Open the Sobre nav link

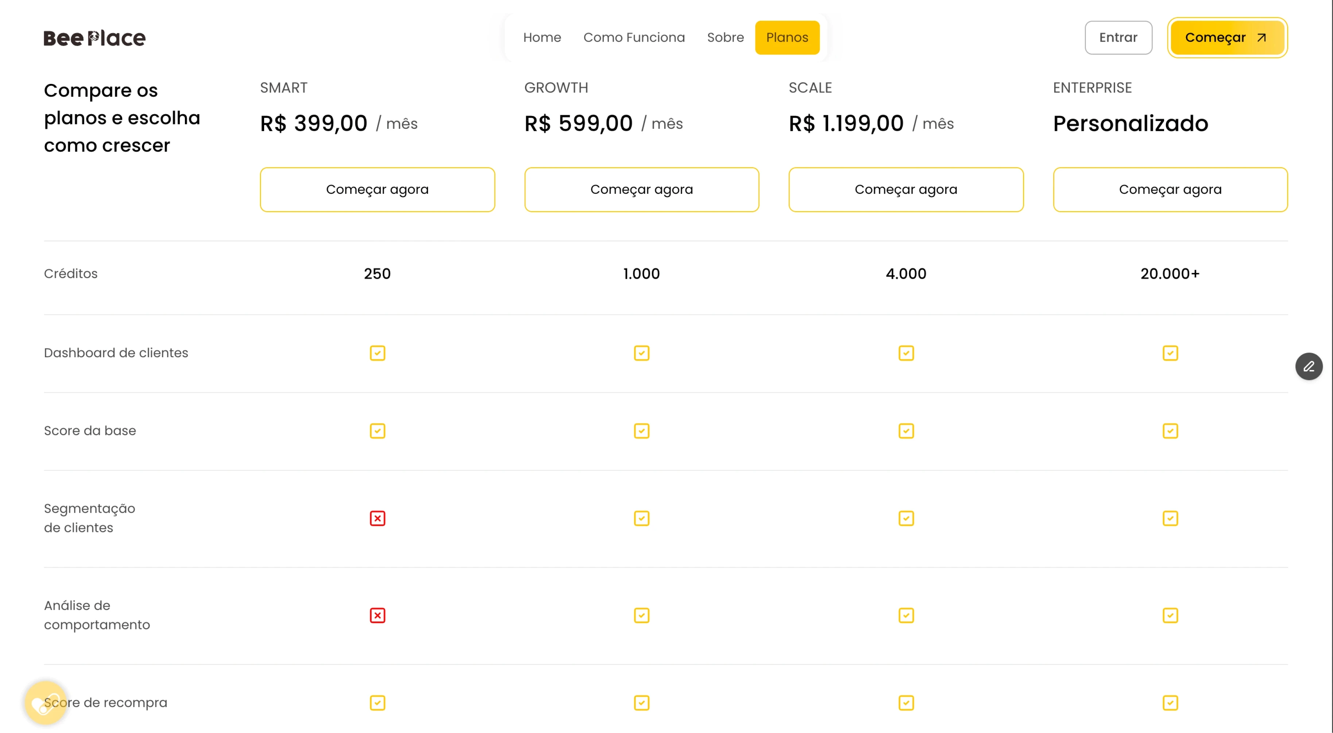click(725, 38)
